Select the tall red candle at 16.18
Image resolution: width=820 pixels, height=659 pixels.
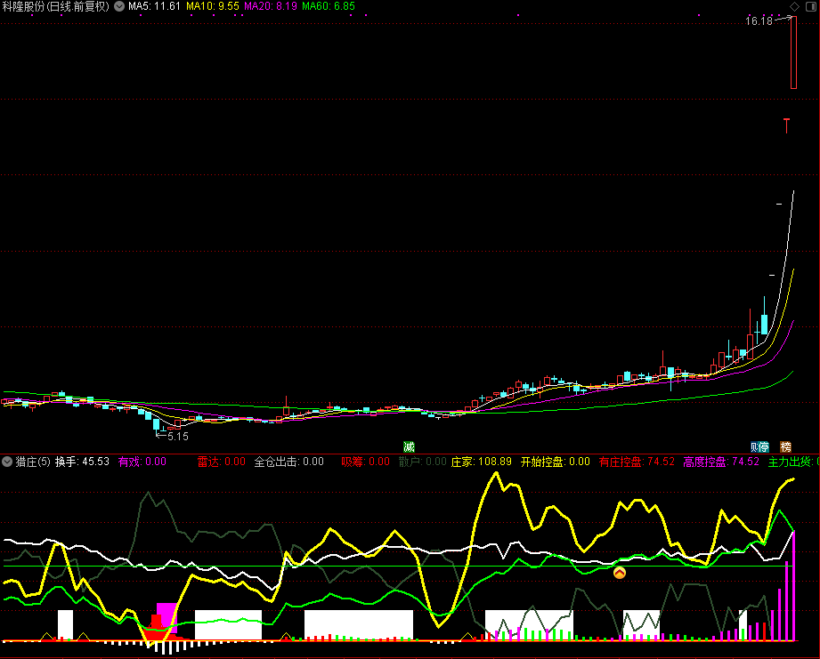(x=793, y=52)
